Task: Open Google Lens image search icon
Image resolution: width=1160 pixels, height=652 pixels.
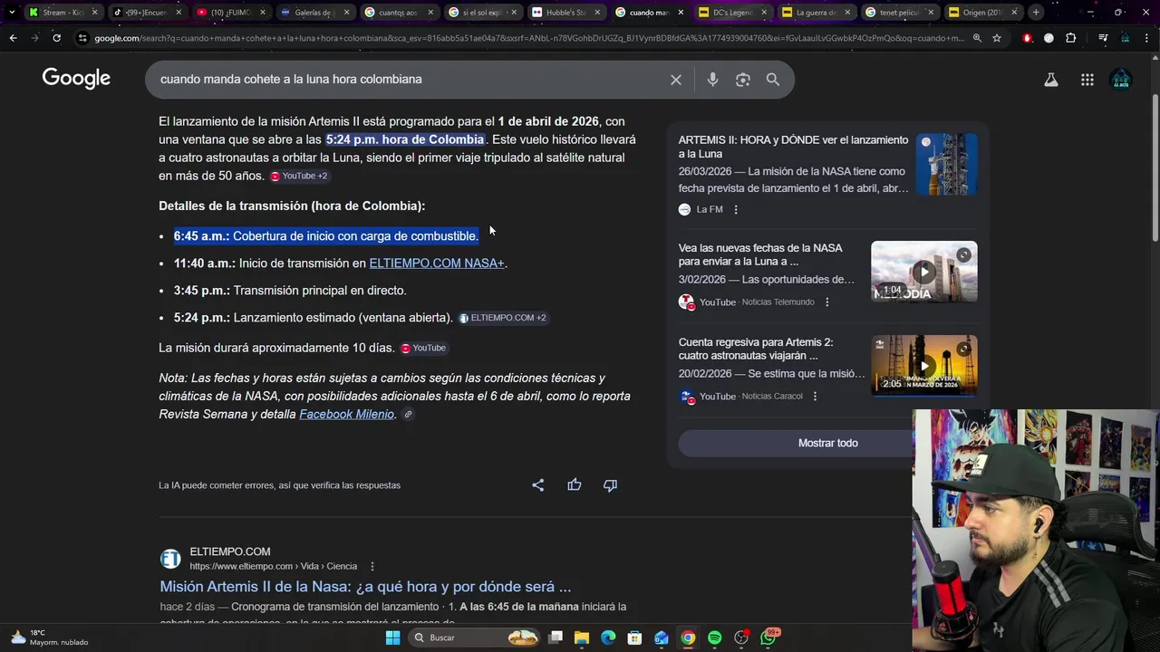Action: pyautogui.click(x=743, y=80)
